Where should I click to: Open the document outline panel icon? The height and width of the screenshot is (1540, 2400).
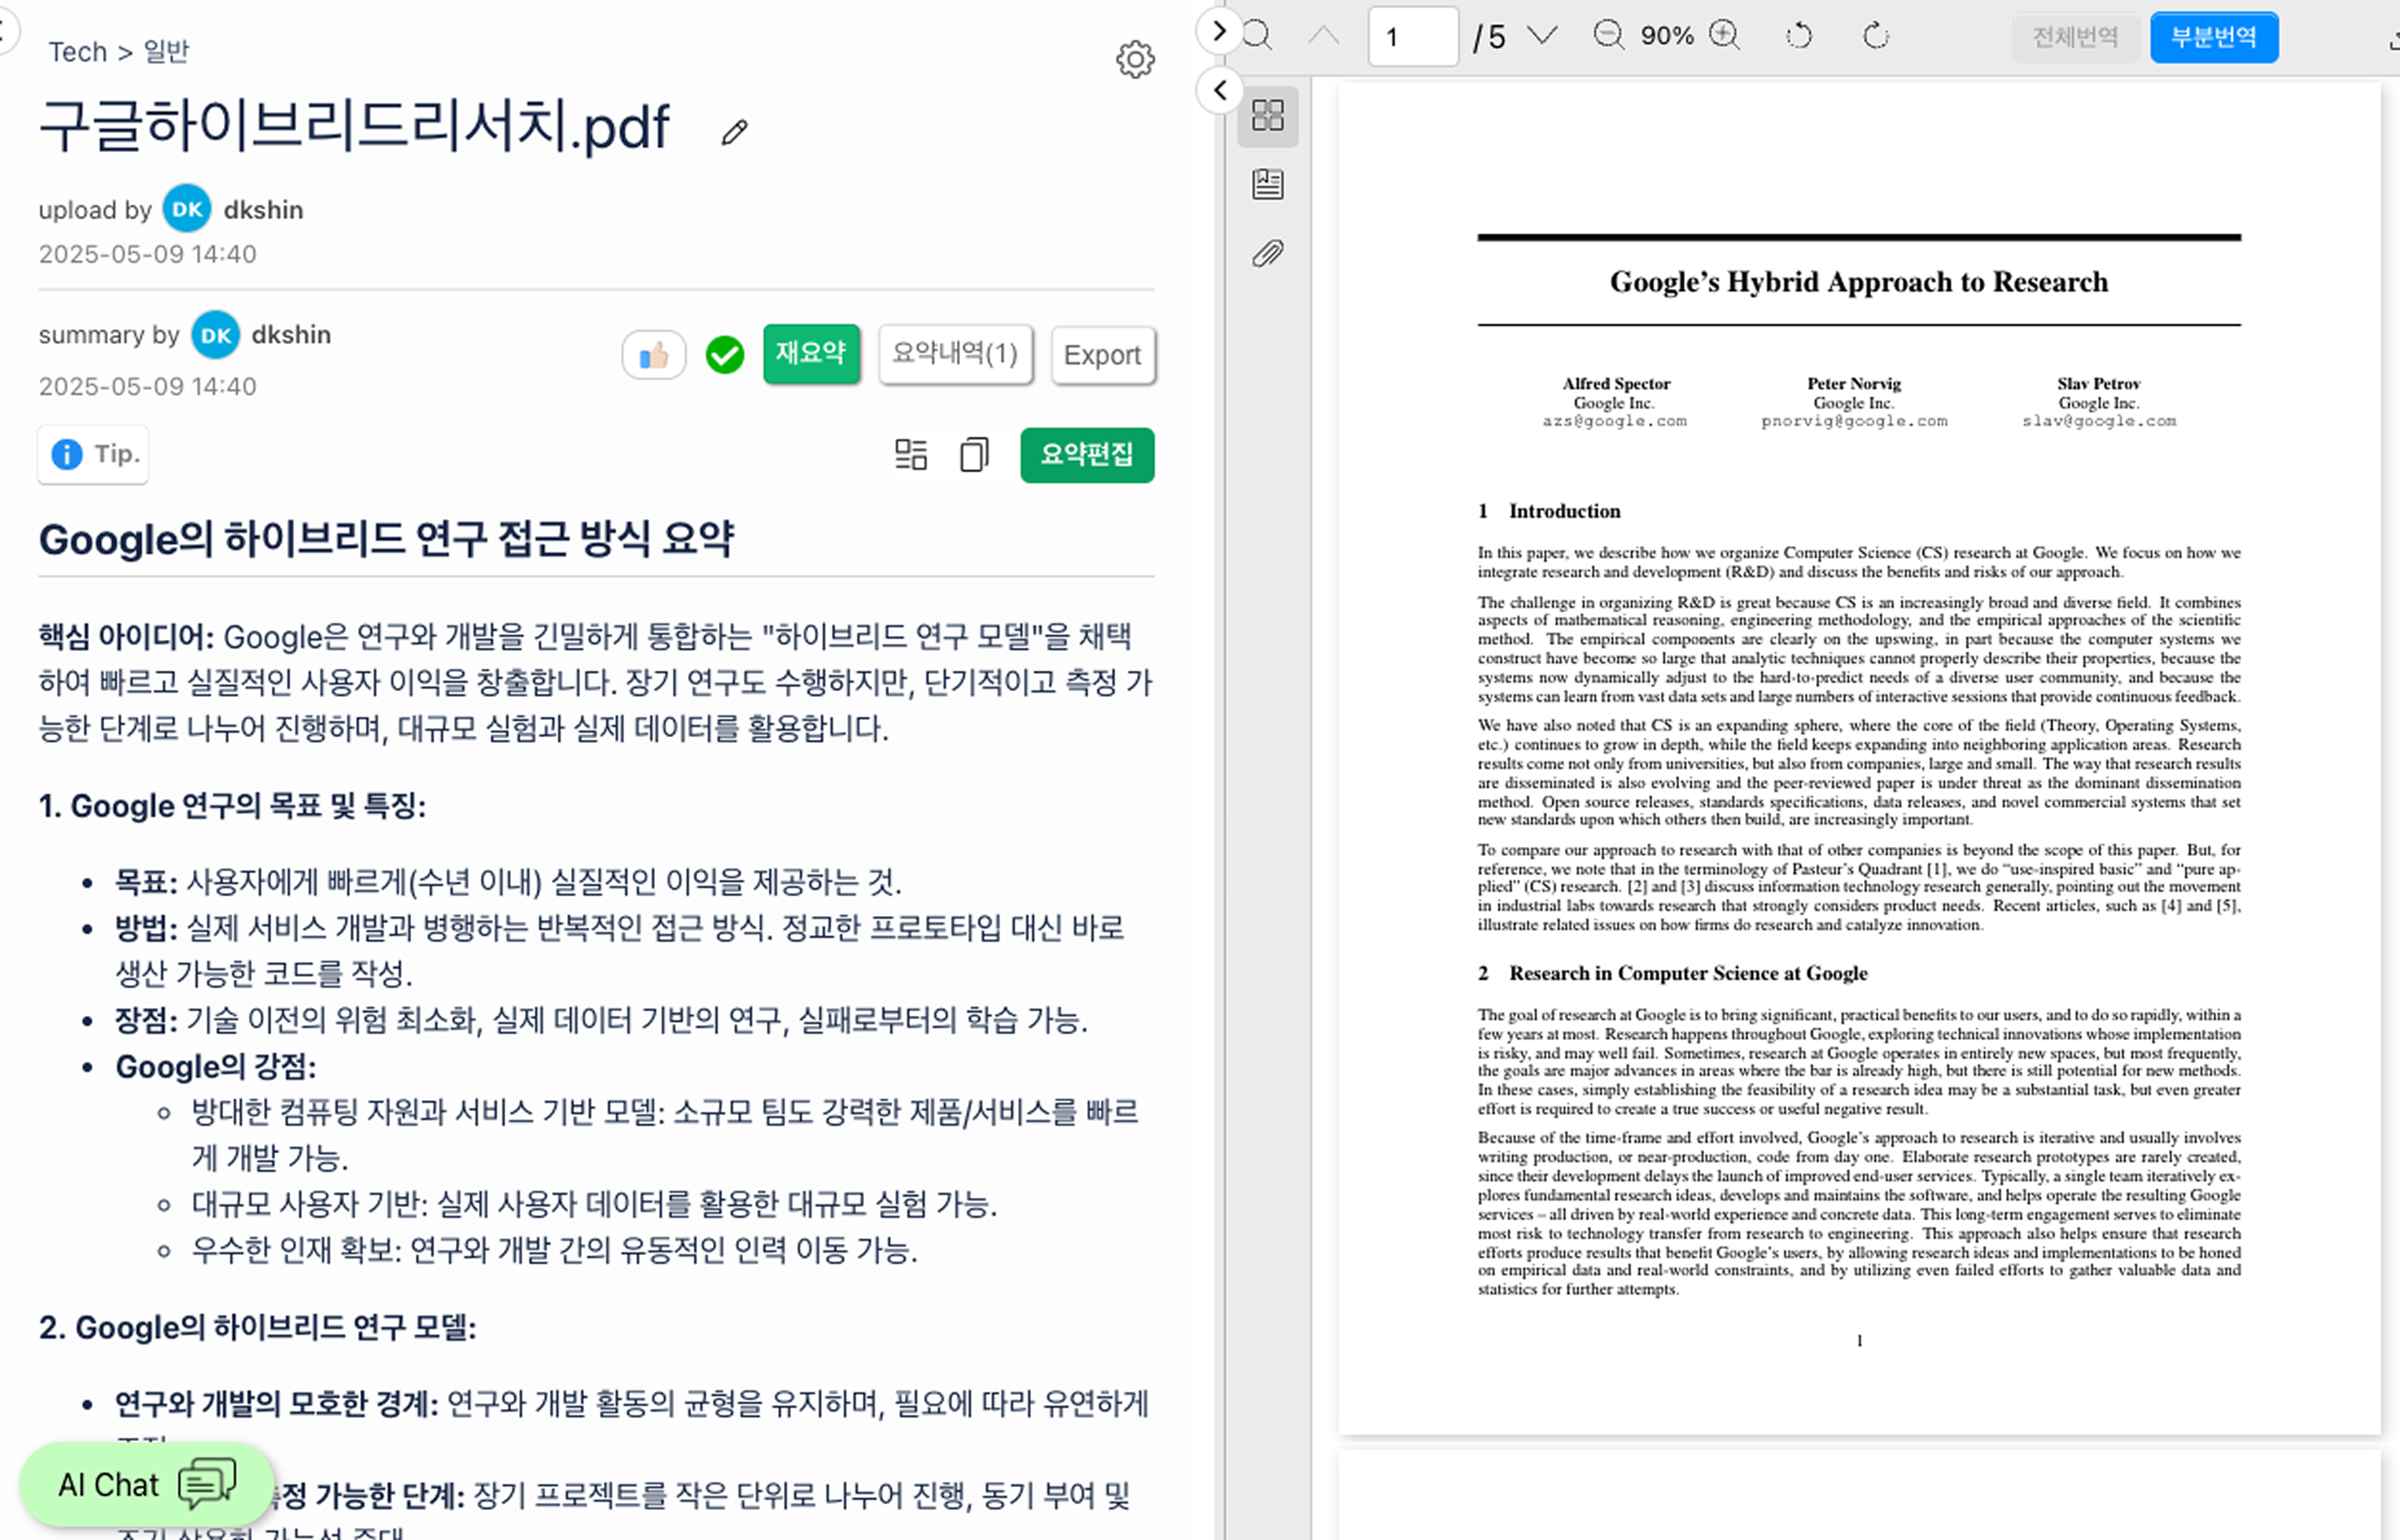[x=1267, y=184]
